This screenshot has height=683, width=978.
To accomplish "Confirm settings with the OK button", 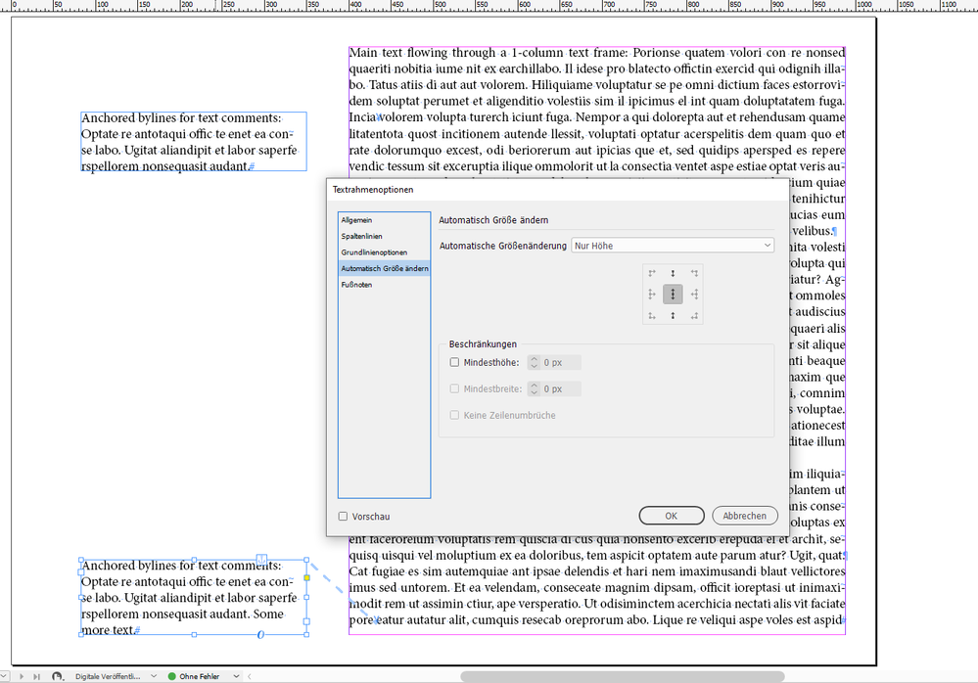I will [x=671, y=515].
